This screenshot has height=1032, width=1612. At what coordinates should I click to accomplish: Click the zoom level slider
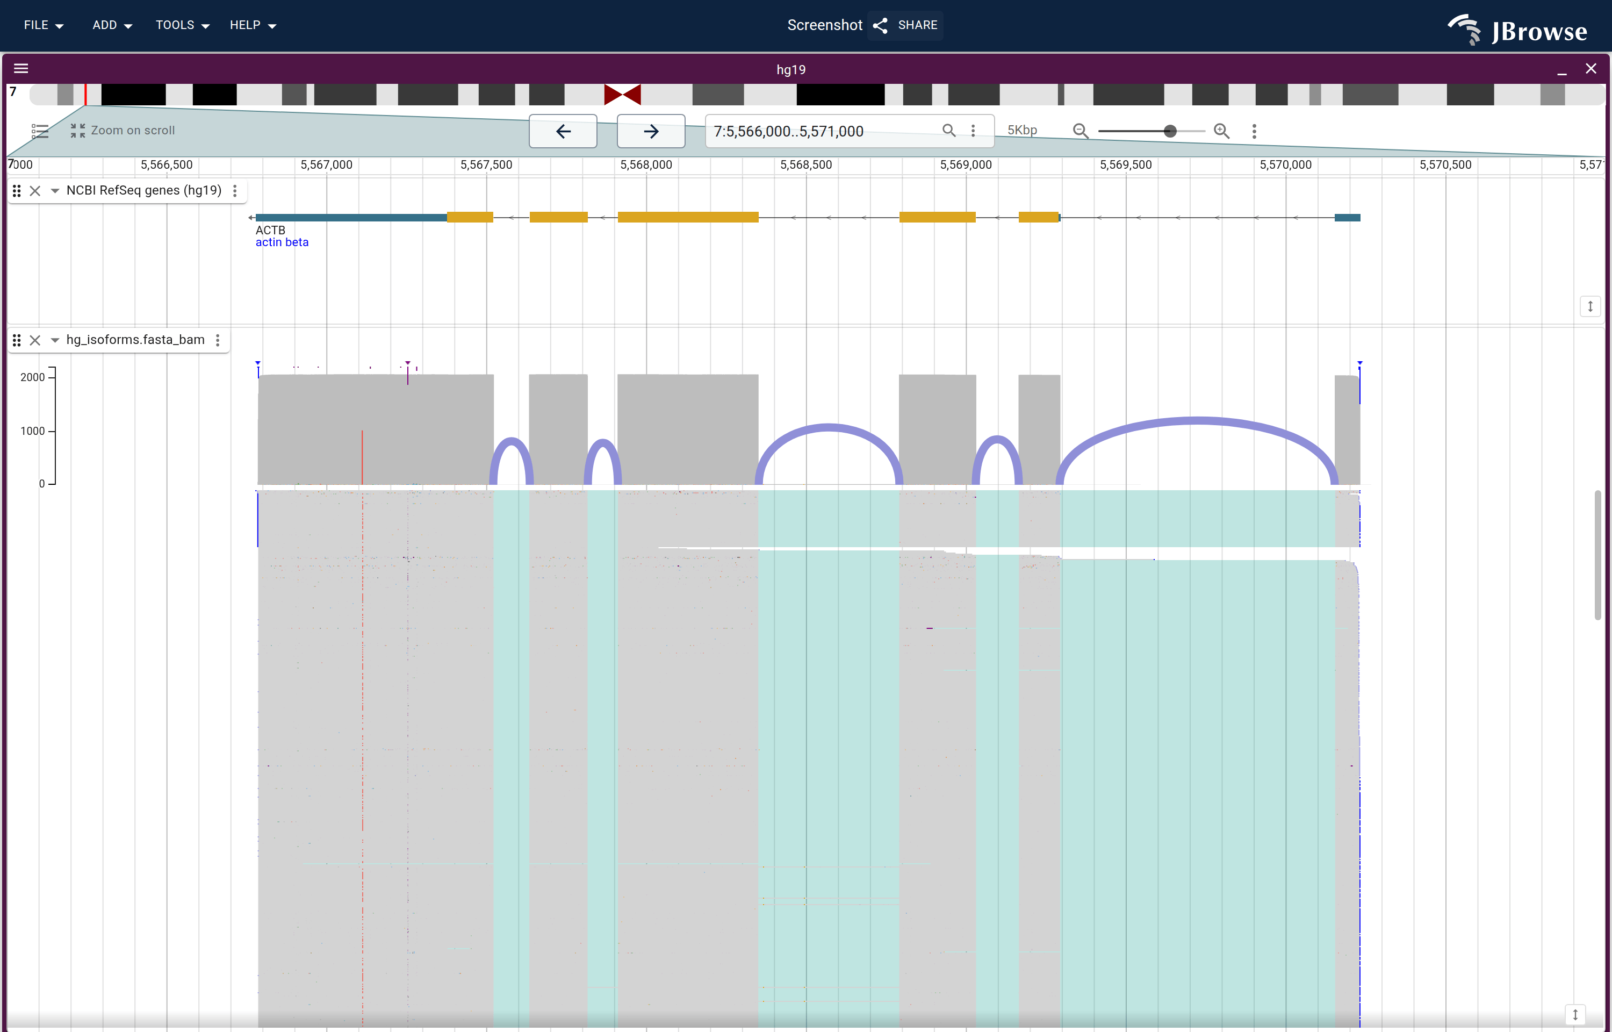tap(1152, 131)
